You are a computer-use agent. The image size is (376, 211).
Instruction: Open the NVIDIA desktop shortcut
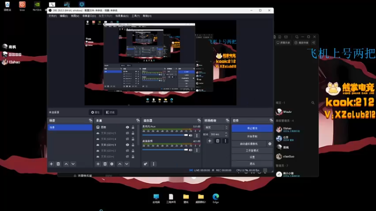tap(37, 6)
